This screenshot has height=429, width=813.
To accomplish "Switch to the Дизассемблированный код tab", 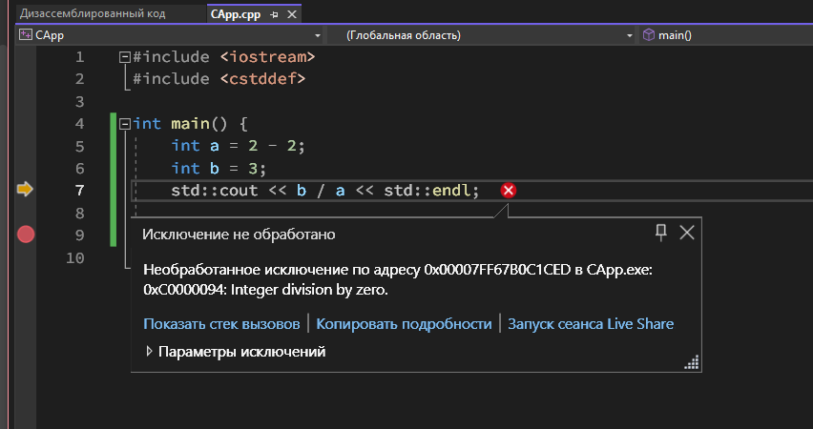I will click(x=93, y=13).
